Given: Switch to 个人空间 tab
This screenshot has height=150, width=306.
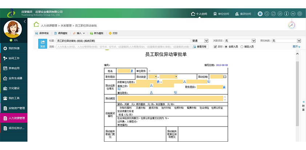Looking at the screenshot, I should [x=199, y=14].
